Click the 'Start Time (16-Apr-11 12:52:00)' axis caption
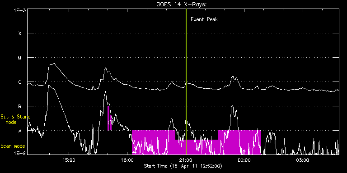The image size is (347, 173). click(x=183, y=166)
